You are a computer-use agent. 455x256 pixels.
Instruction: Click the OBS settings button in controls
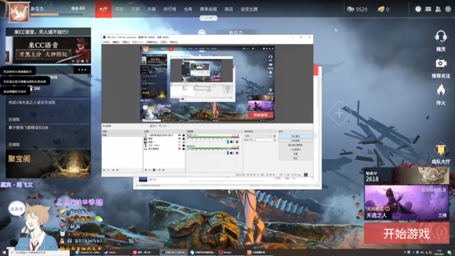click(295, 154)
